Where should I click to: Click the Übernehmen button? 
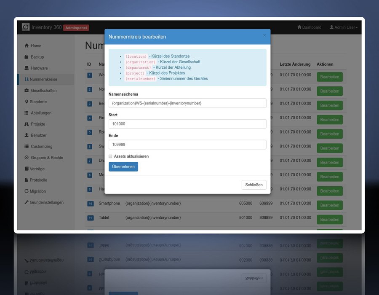point(123,166)
